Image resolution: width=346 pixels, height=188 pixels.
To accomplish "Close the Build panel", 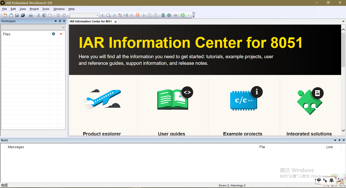I will point(344,140).
